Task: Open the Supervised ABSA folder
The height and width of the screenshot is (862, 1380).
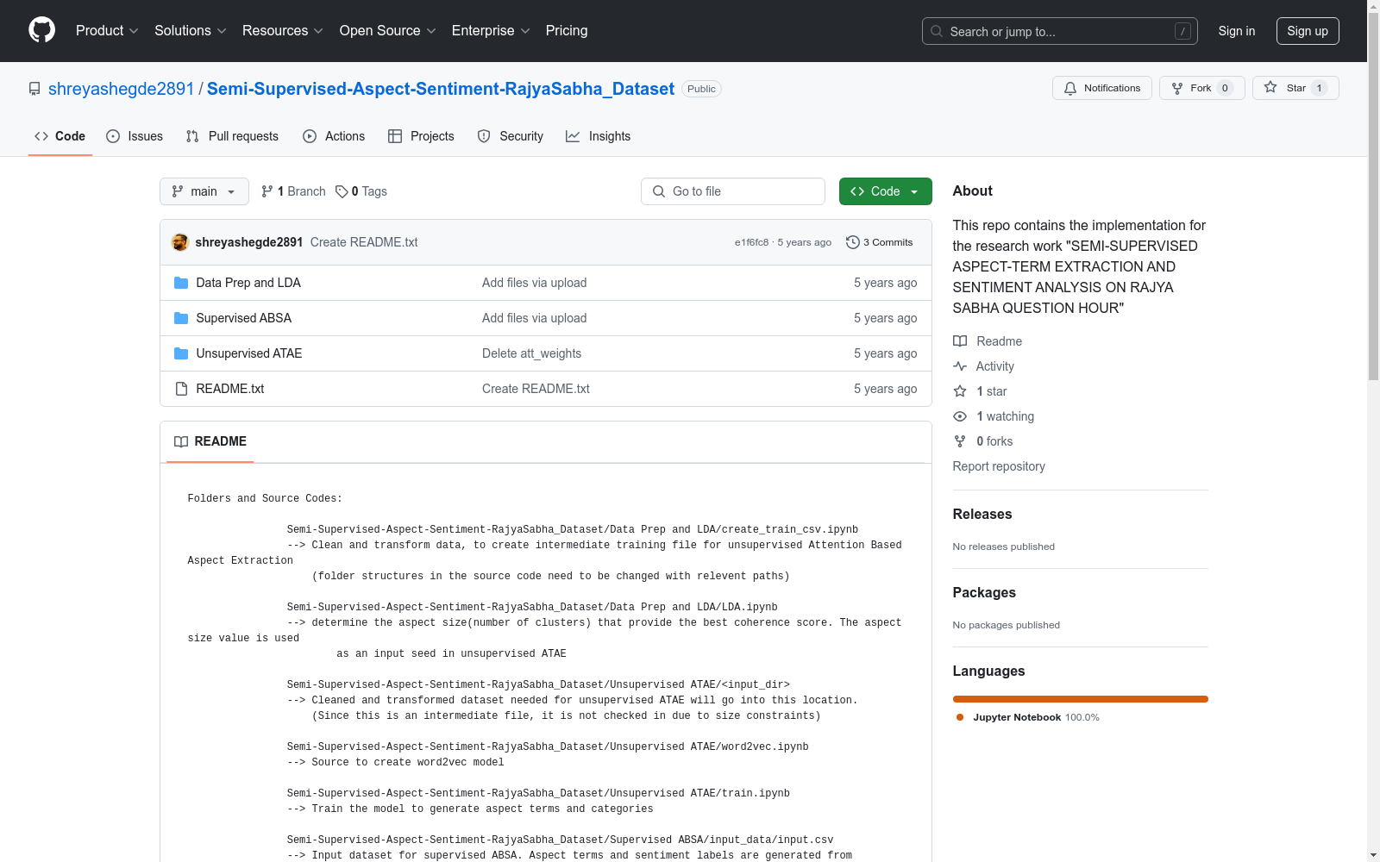Action: (x=244, y=318)
